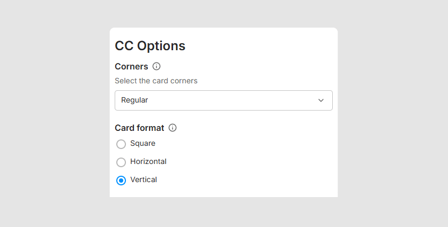Click the 'Horizontal' option label
The height and width of the screenshot is (227, 448).
pos(148,161)
